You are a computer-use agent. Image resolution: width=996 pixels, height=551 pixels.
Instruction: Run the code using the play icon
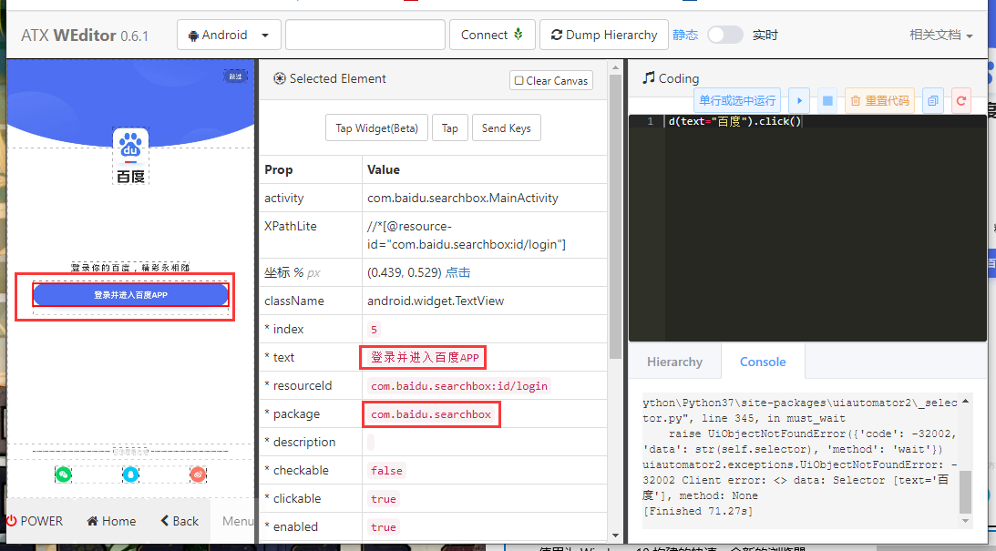tap(799, 100)
